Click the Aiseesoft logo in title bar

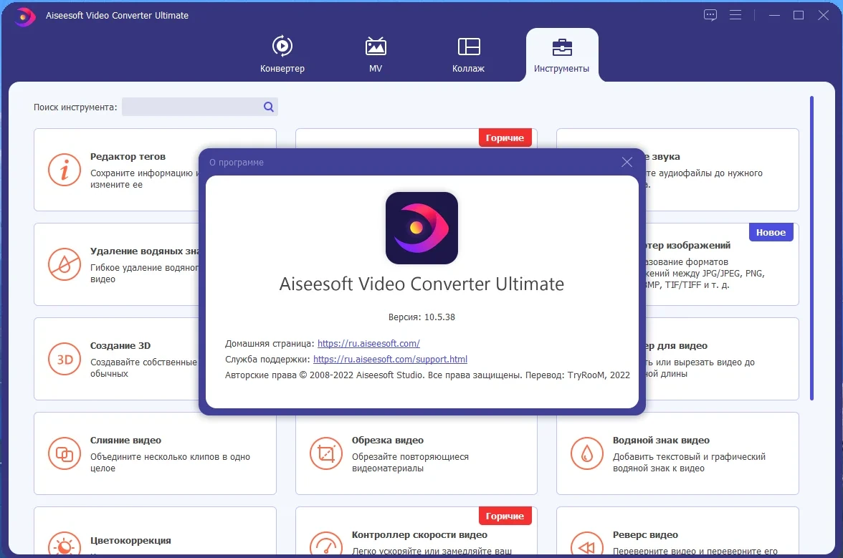[24, 16]
